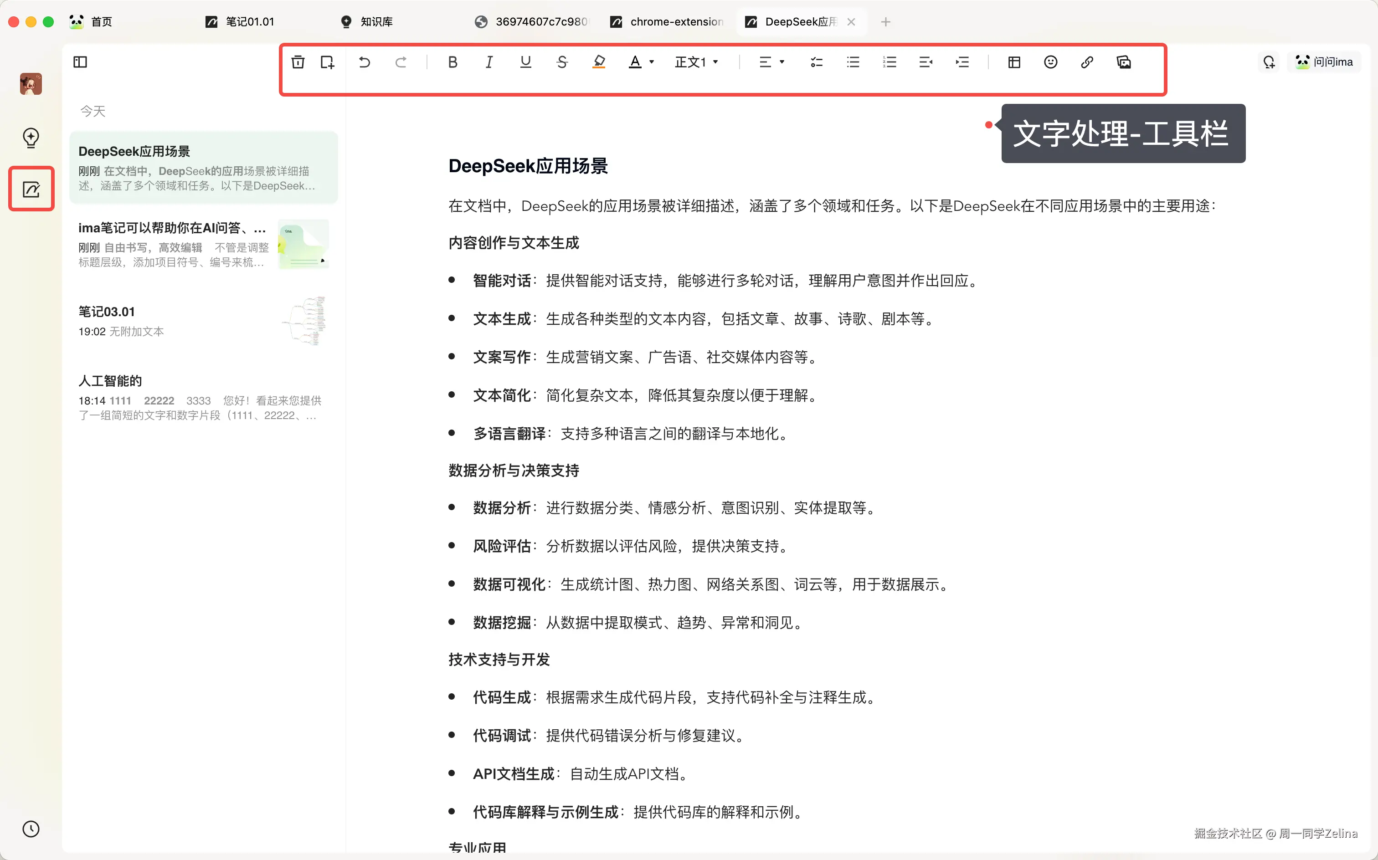Switch to the 知识库 tab
The height and width of the screenshot is (860, 1378).
pyautogui.click(x=375, y=21)
